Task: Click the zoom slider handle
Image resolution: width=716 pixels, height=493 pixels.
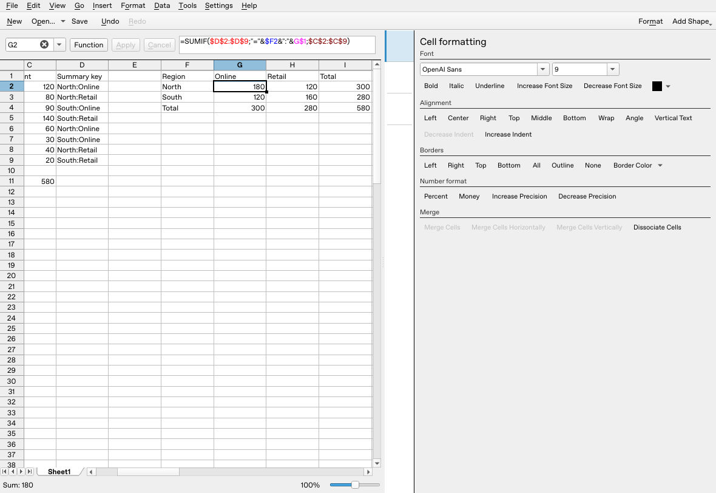Action: [355, 484]
